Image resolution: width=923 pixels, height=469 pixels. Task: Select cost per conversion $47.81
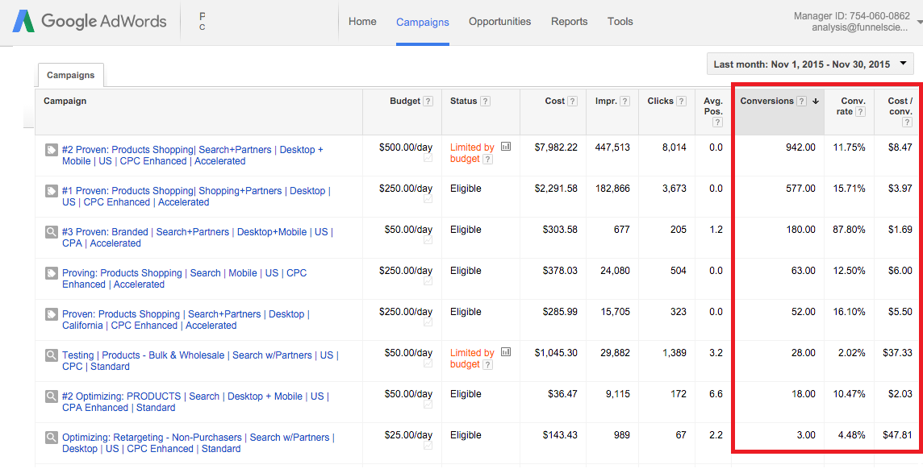pyautogui.click(x=897, y=435)
